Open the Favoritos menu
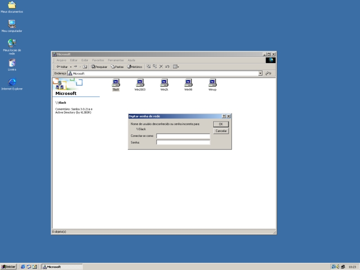 tap(98, 60)
